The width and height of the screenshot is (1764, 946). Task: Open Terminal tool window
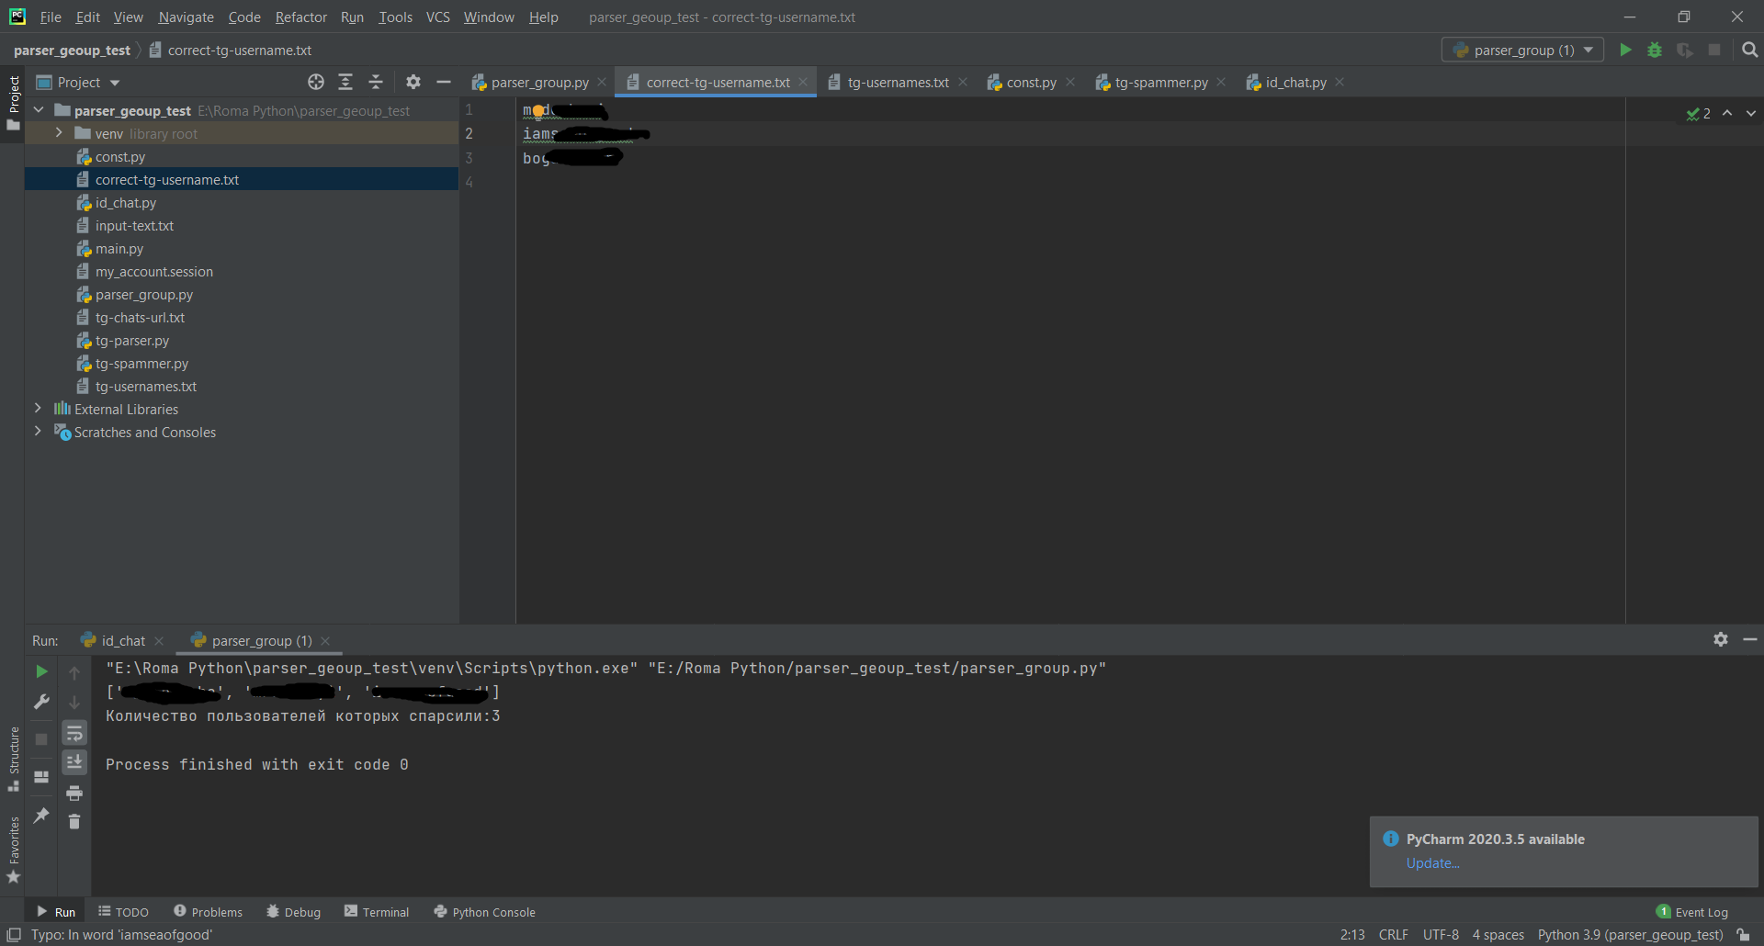pyautogui.click(x=377, y=912)
